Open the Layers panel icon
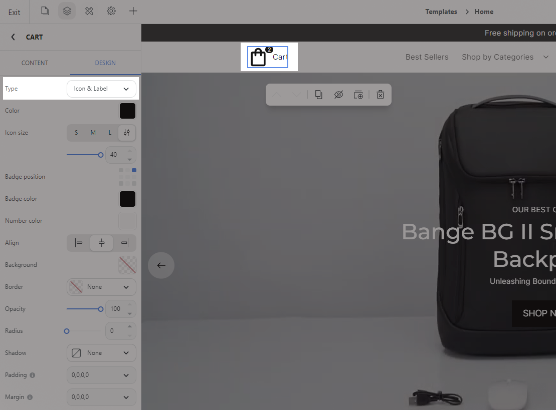The image size is (556, 410). [67, 11]
